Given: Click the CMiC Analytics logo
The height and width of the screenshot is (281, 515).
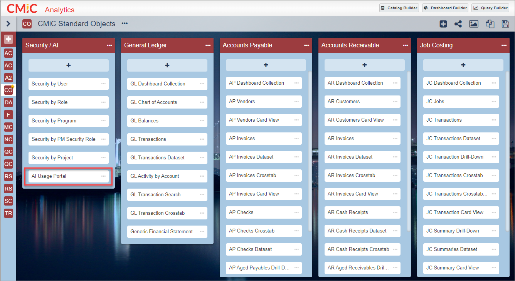Looking at the screenshot, I should click(x=41, y=8).
